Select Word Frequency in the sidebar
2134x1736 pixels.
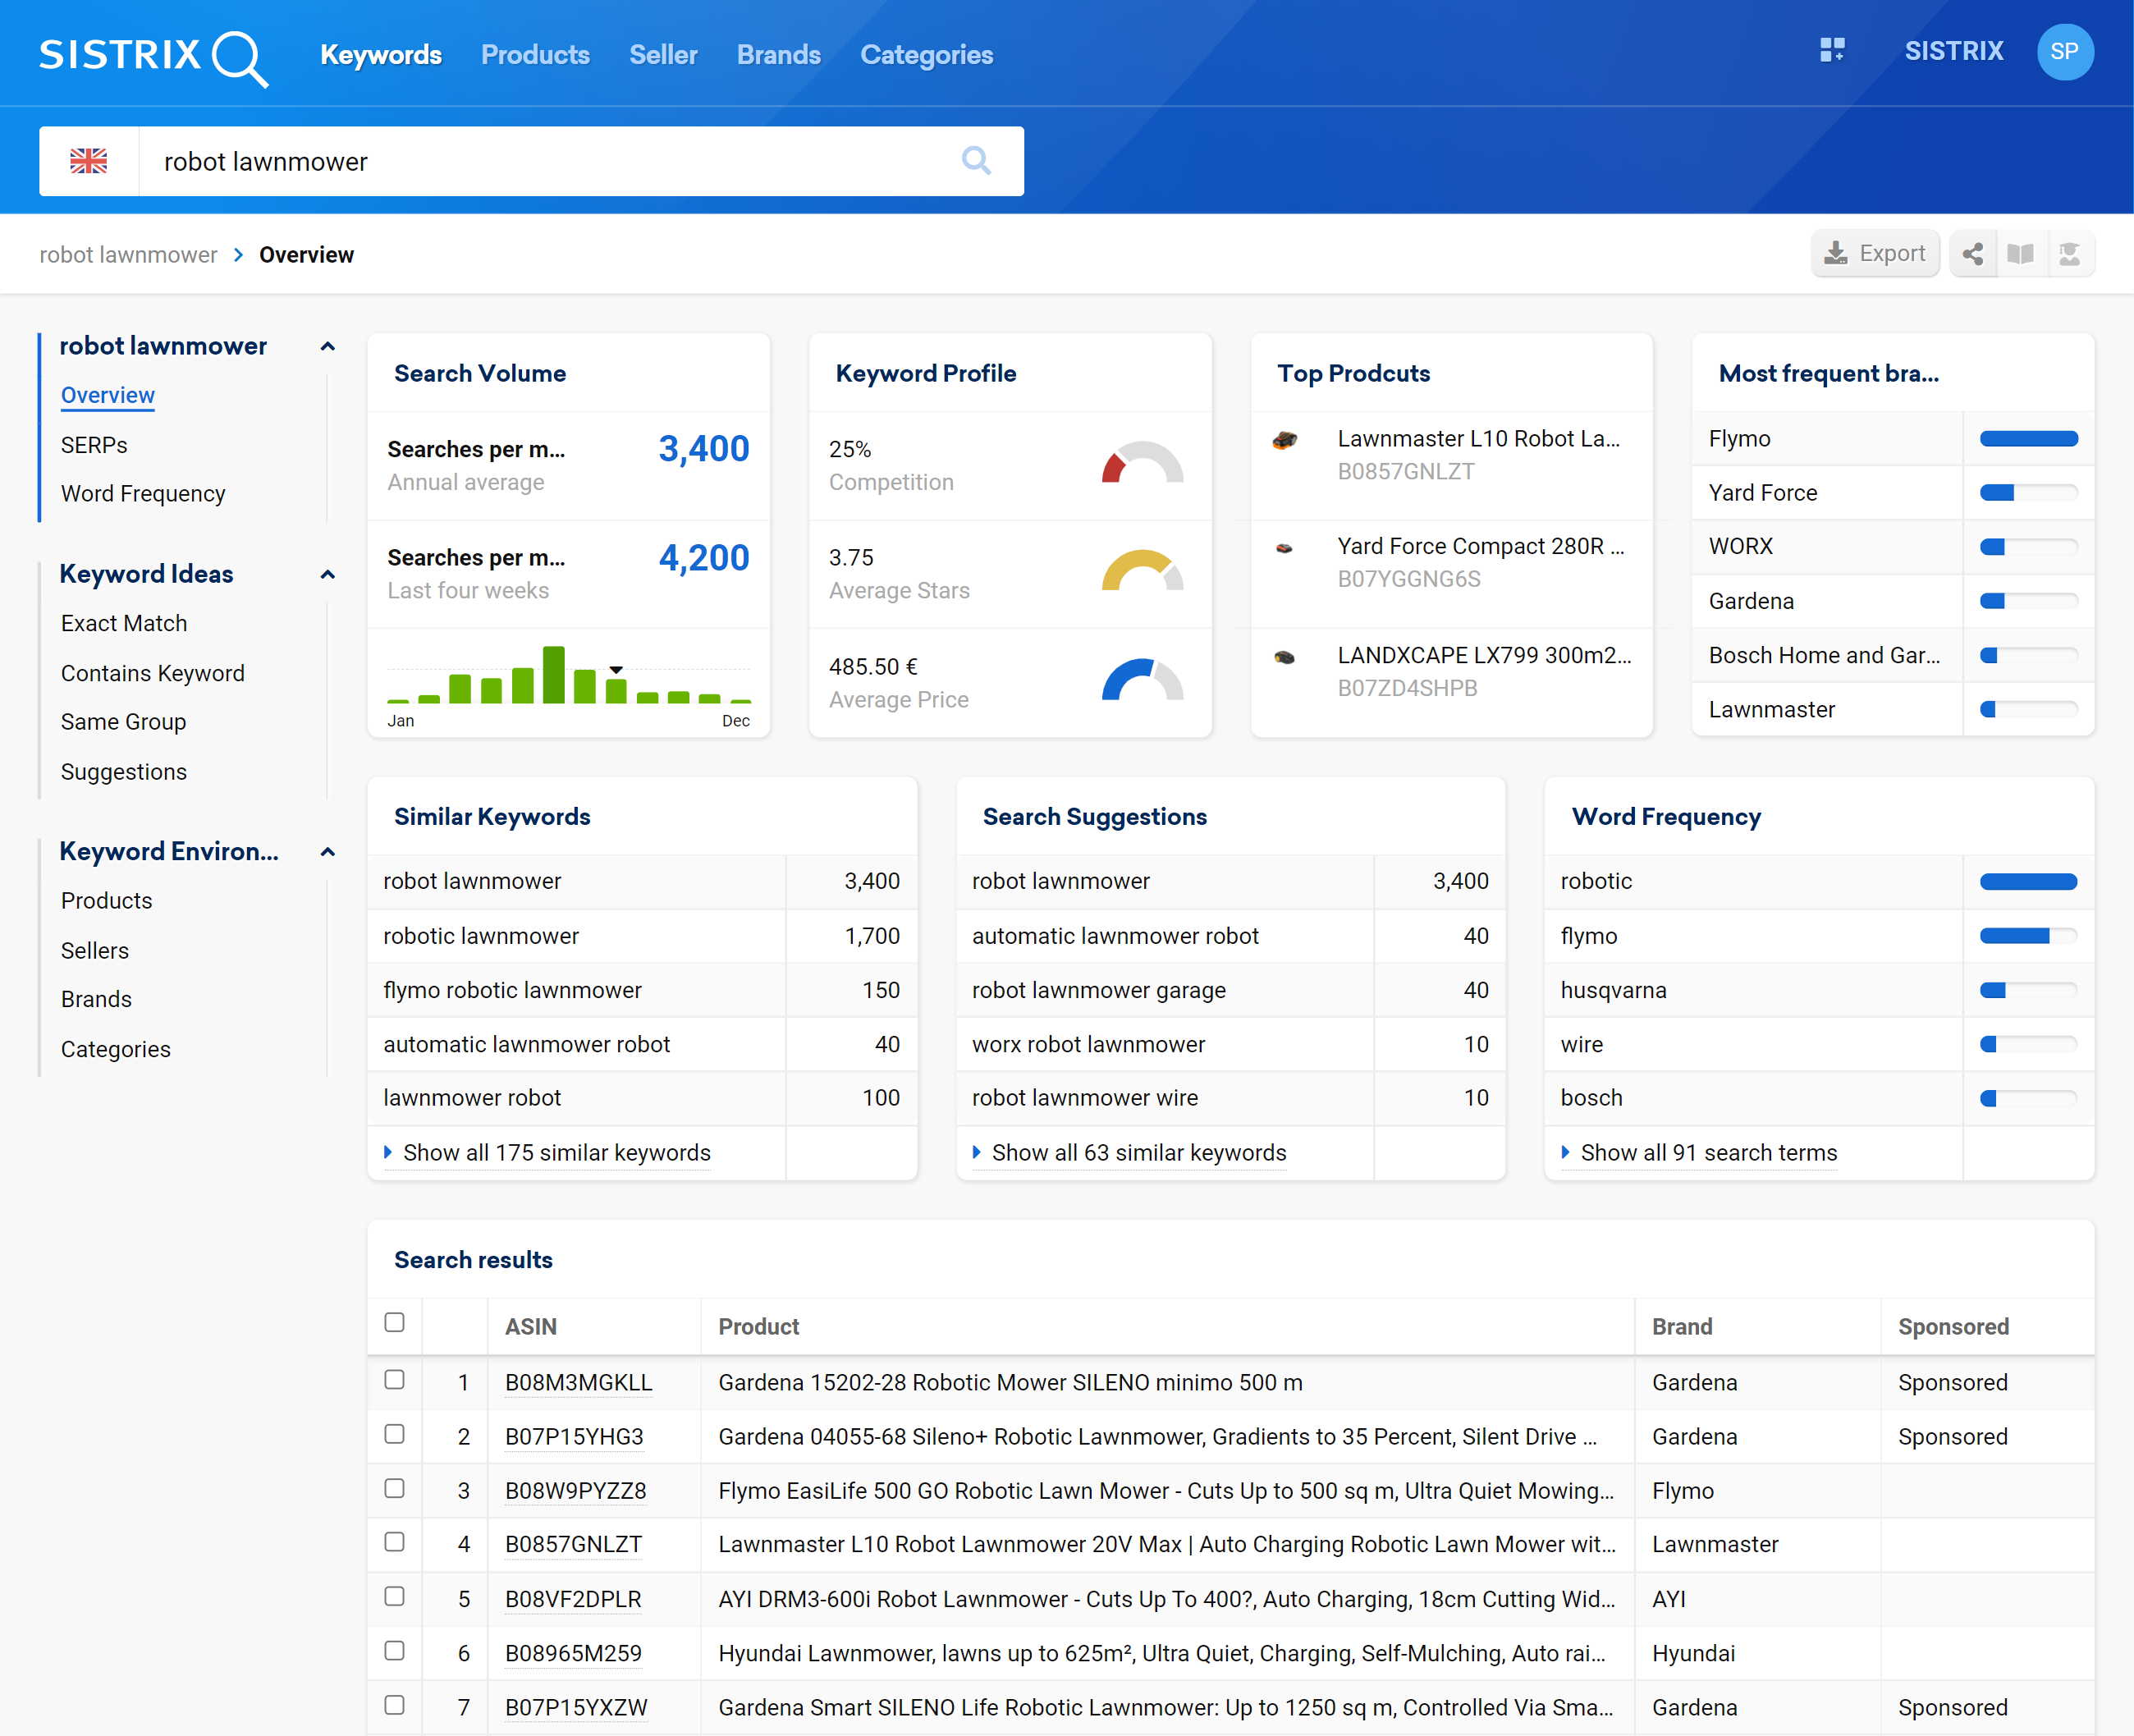tap(143, 494)
